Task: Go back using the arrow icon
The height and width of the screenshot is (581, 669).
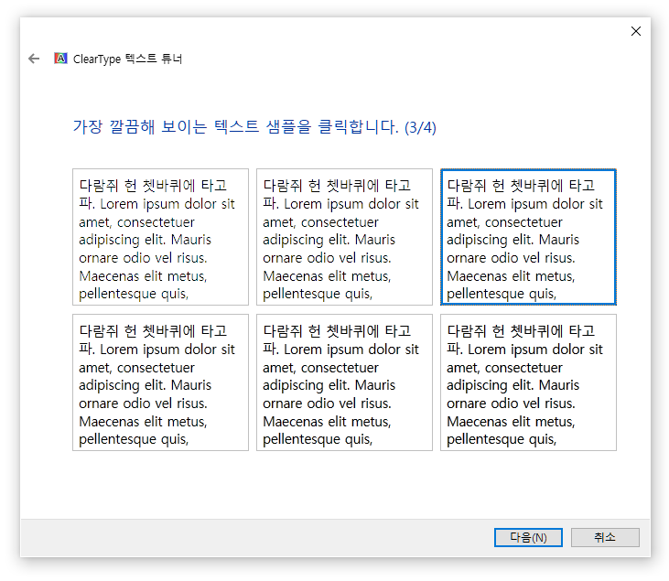Action: point(34,59)
